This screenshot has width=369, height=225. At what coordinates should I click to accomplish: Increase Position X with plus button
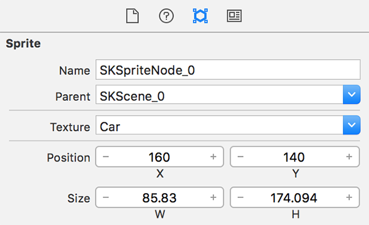point(213,157)
